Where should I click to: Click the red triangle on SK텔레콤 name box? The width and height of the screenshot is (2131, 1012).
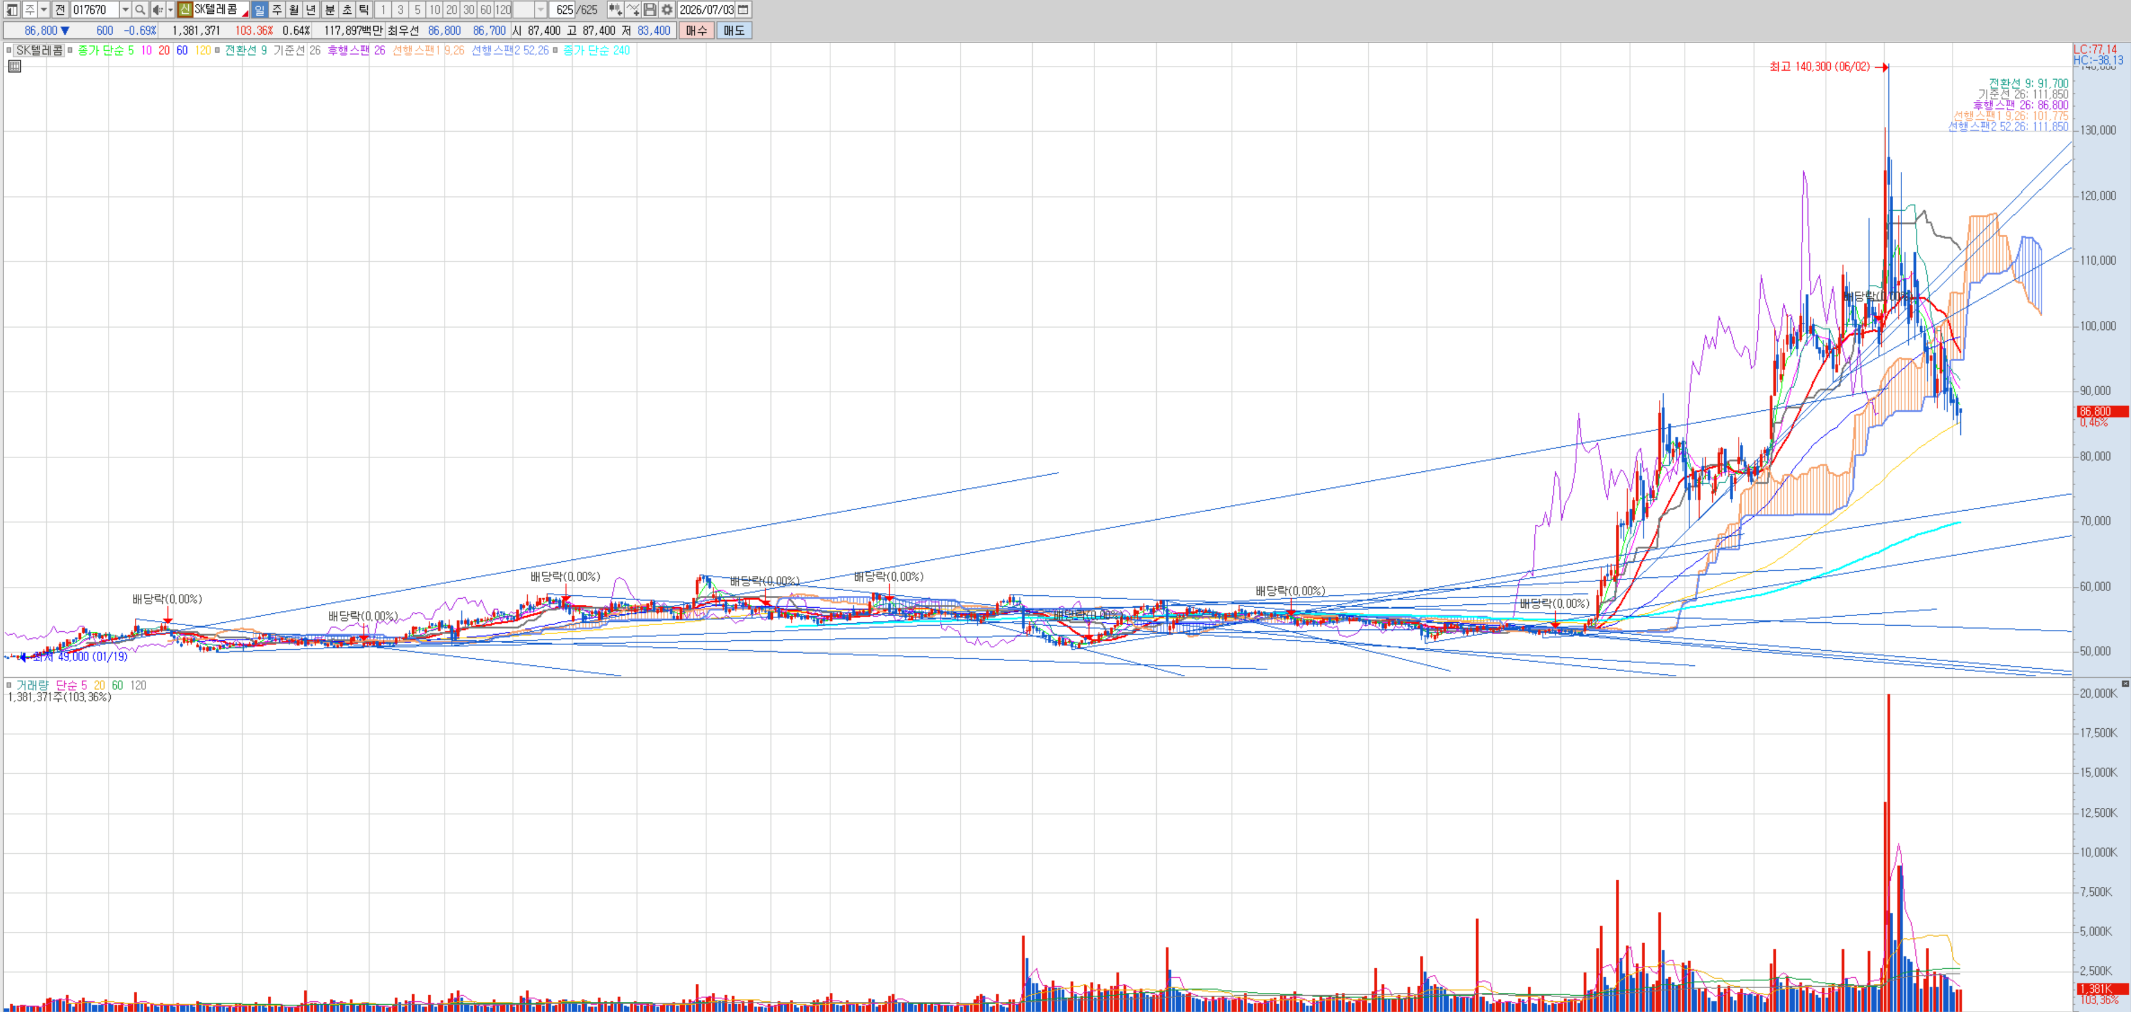[245, 13]
